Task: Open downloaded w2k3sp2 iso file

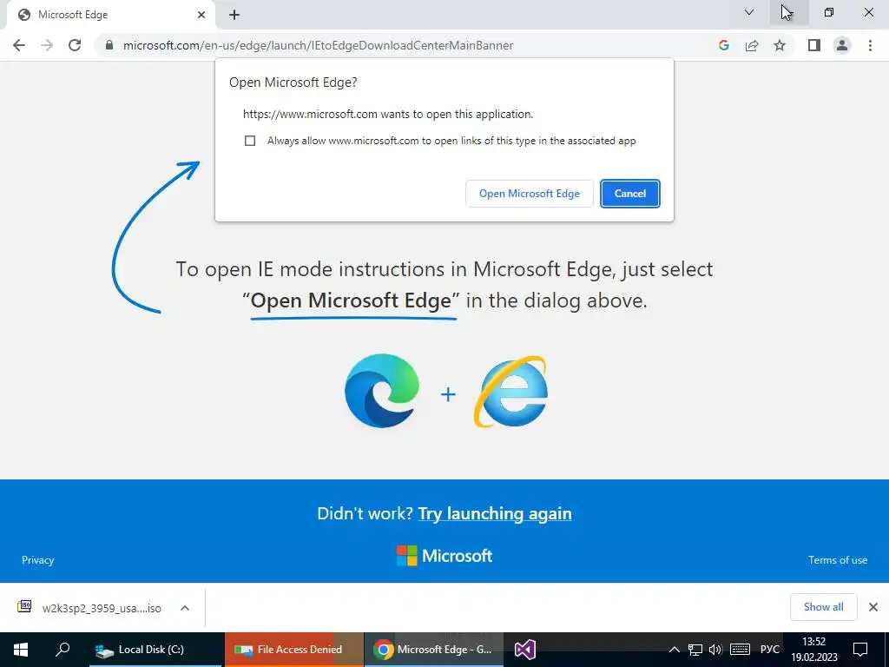Action: (x=89, y=608)
